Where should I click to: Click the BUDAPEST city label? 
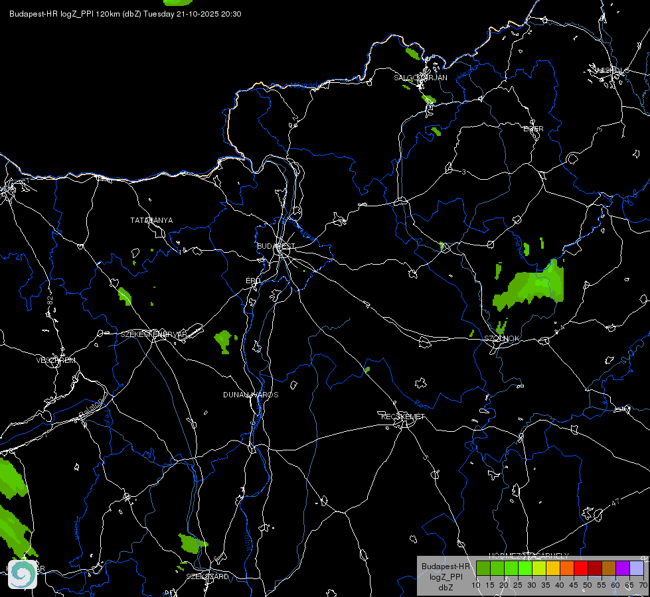(276, 246)
